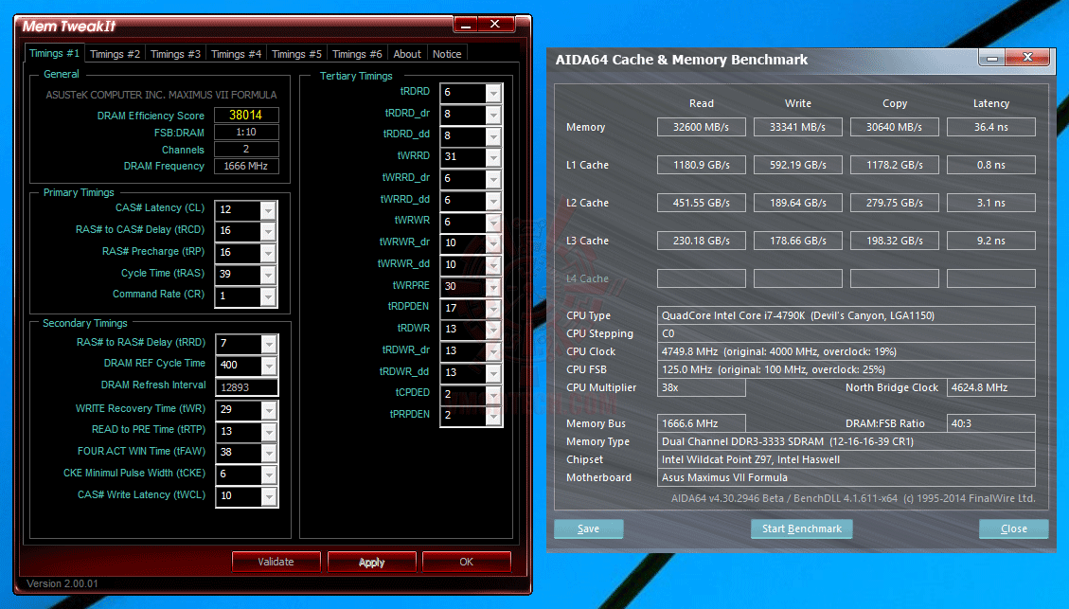The image size is (1069, 609).
Task: Open the tWRWR_dr dropdown
Action: coord(493,243)
